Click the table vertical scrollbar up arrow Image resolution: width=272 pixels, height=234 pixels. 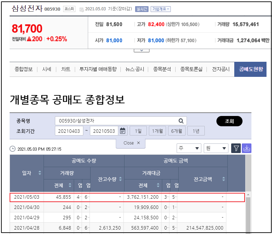pyautogui.click(x=248, y=195)
